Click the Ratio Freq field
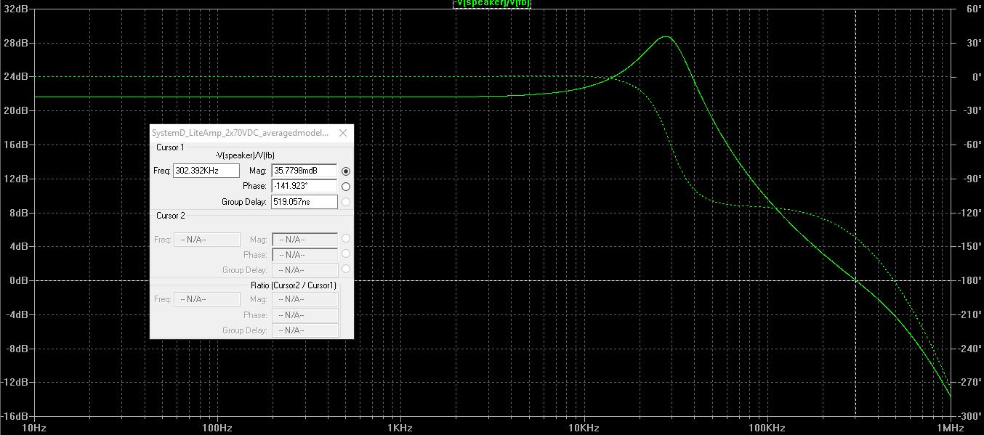 pos(206,299)
